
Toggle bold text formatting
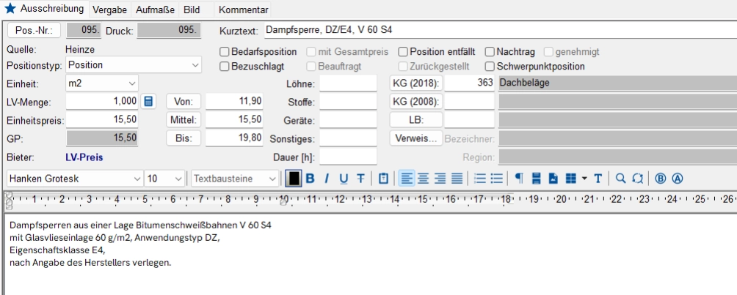[310, 179]
